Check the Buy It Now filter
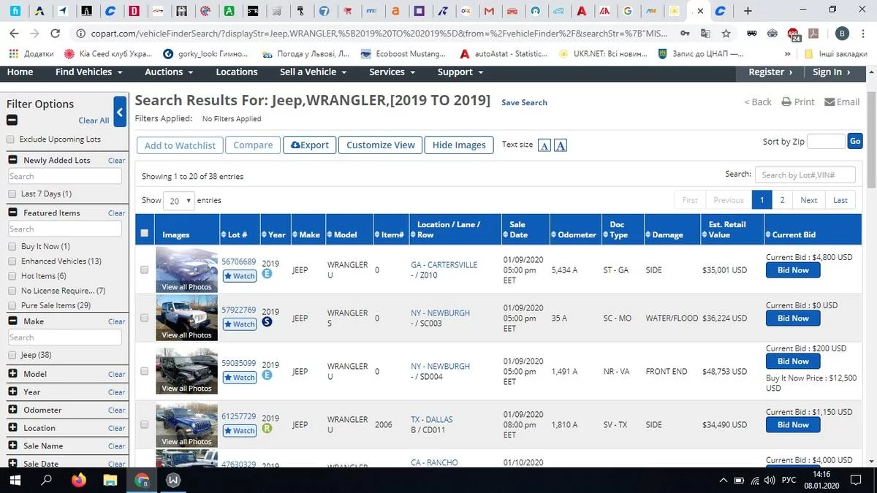 click(12, 247)
